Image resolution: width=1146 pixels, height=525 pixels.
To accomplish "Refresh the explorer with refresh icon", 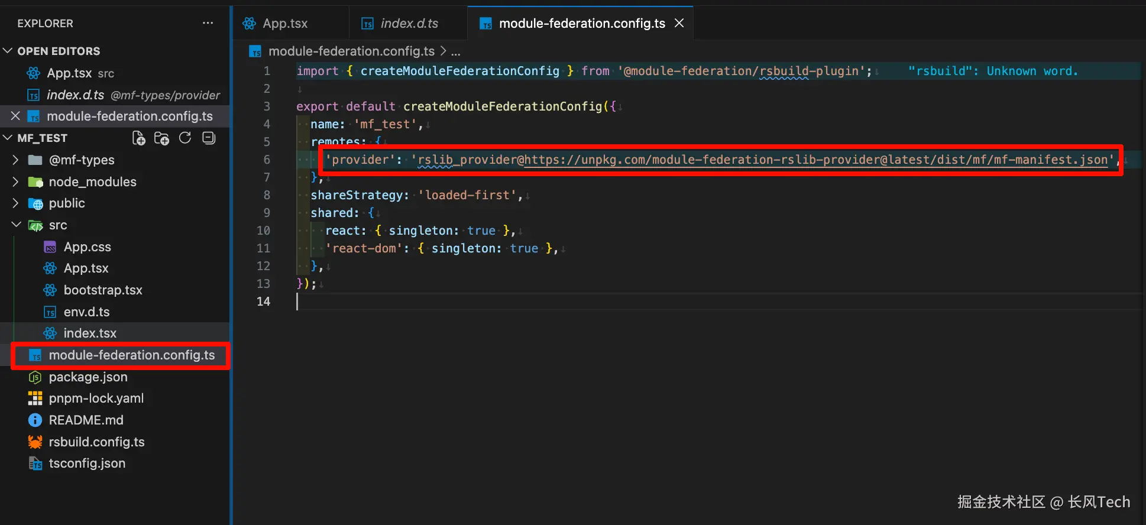I will tap(185, 138).
